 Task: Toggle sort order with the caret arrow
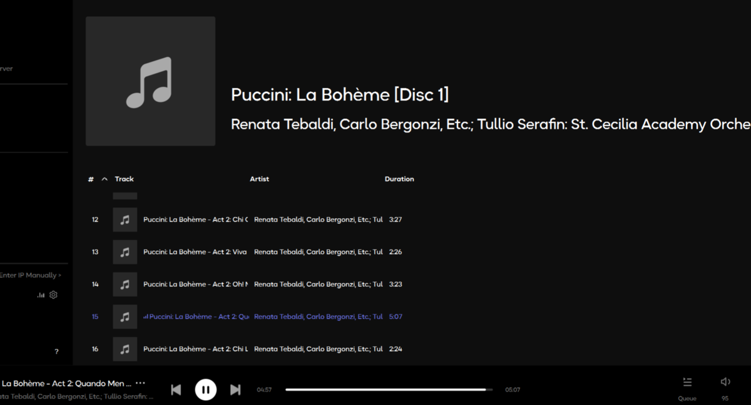(x=105, y=179)
